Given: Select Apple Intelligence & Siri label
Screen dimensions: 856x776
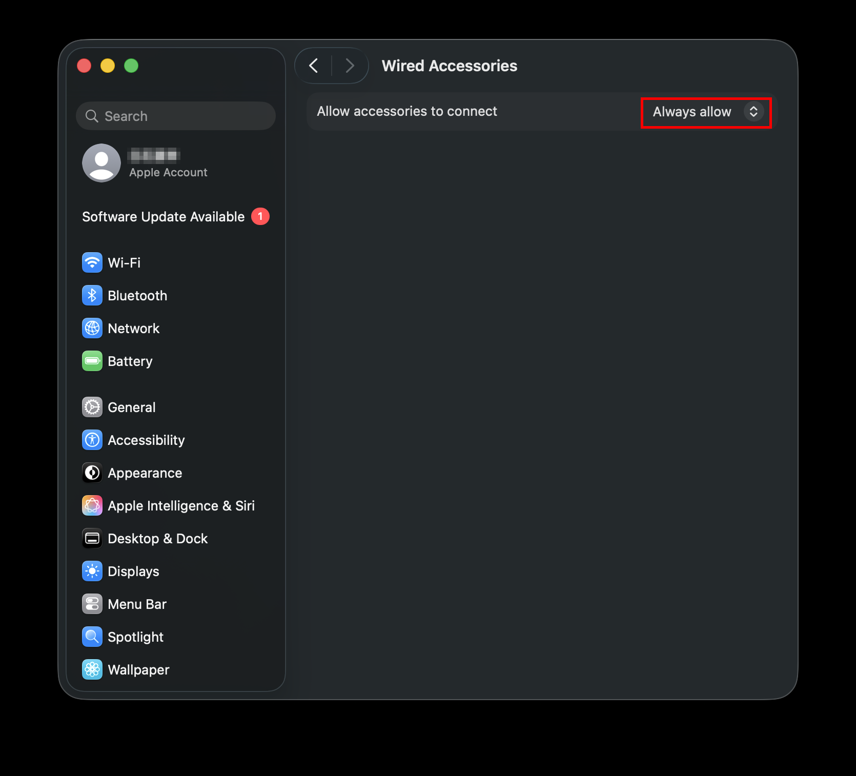Looking at the screenshot, I should [x=181, y=506].
